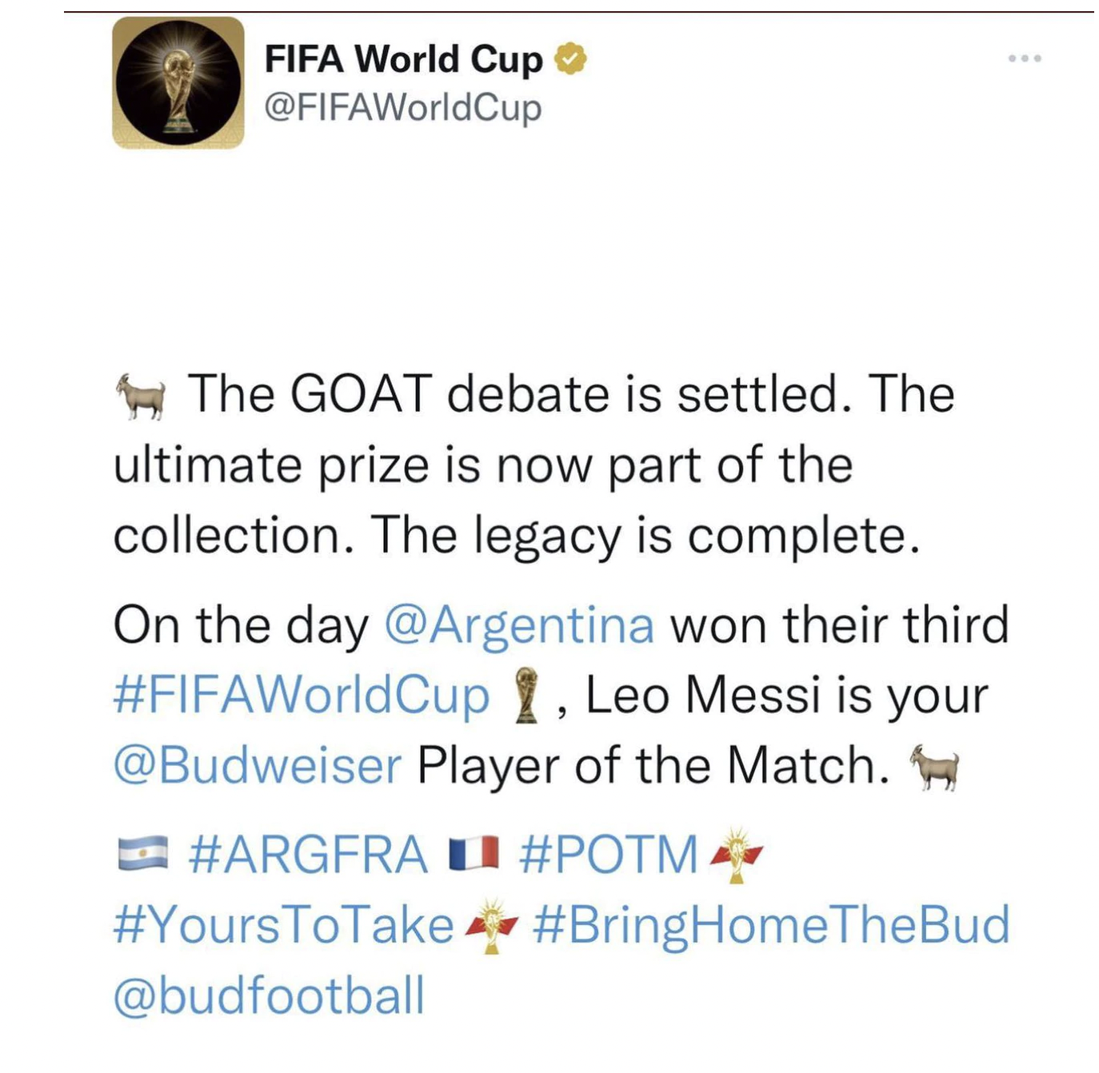Image resolution: width=1099 pixels, height=1073 pixels.
Task: Open the #POTM hashtag
Action: coord(608,854)
